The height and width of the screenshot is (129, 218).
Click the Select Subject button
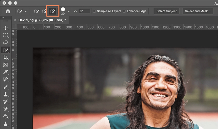166,11
